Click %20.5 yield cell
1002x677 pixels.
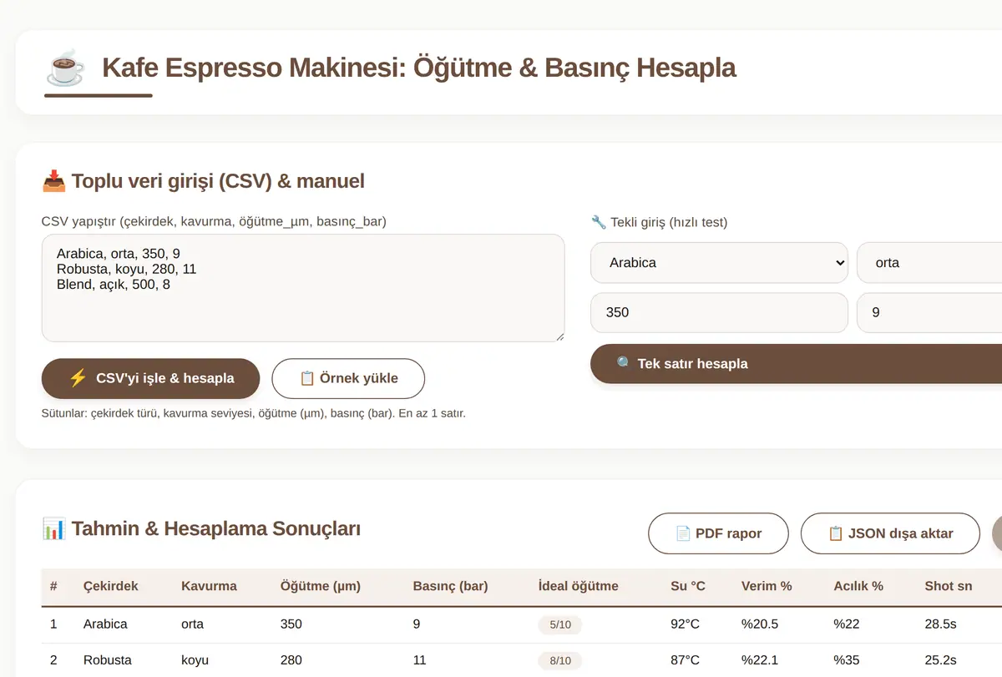coord(760,624)
